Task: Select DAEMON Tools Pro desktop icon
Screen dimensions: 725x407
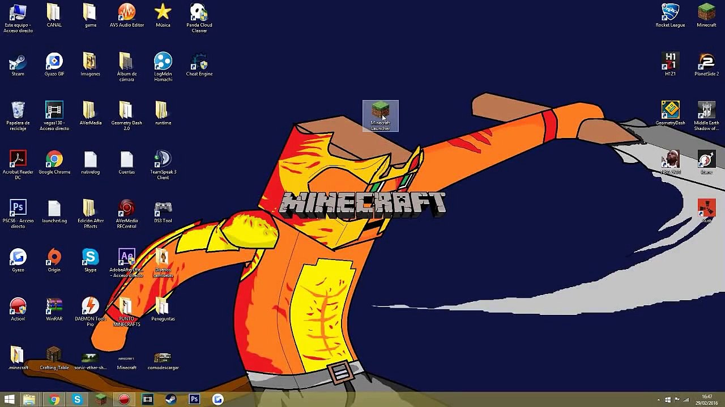Action: pos(90,312)
